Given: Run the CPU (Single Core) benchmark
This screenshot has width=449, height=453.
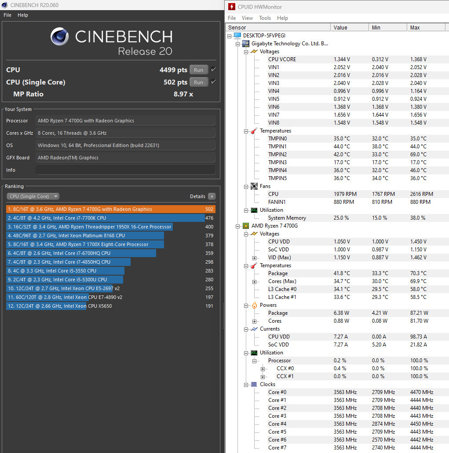Looking at the screenshot, I should click(198, 82).
